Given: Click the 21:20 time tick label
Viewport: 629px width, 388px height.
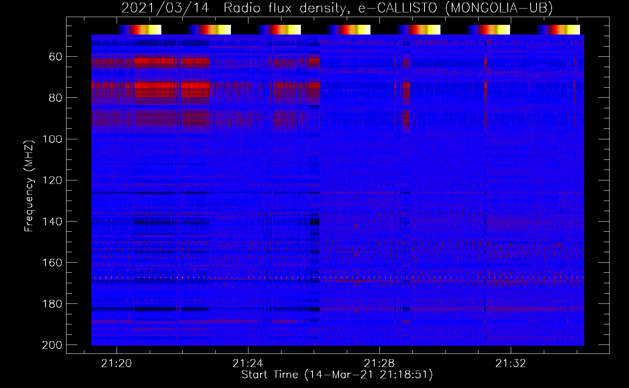Looking at the screenshot, I should click(117, 363).
